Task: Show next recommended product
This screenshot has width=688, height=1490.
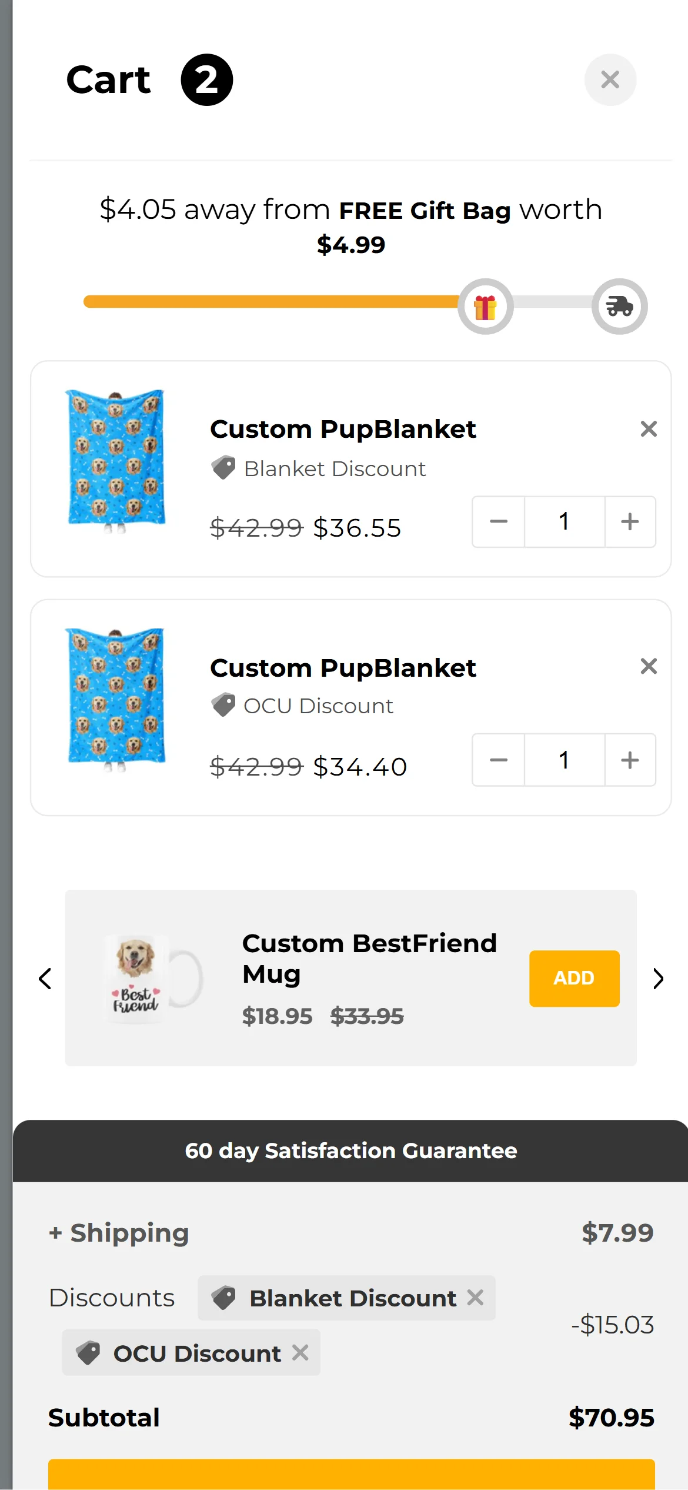Action: pos(658,979)
